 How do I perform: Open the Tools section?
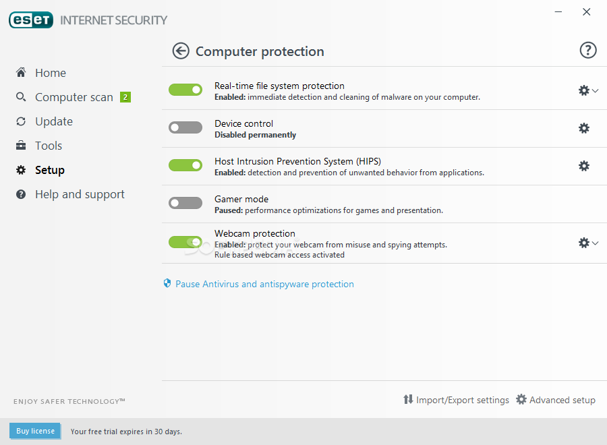49,146
